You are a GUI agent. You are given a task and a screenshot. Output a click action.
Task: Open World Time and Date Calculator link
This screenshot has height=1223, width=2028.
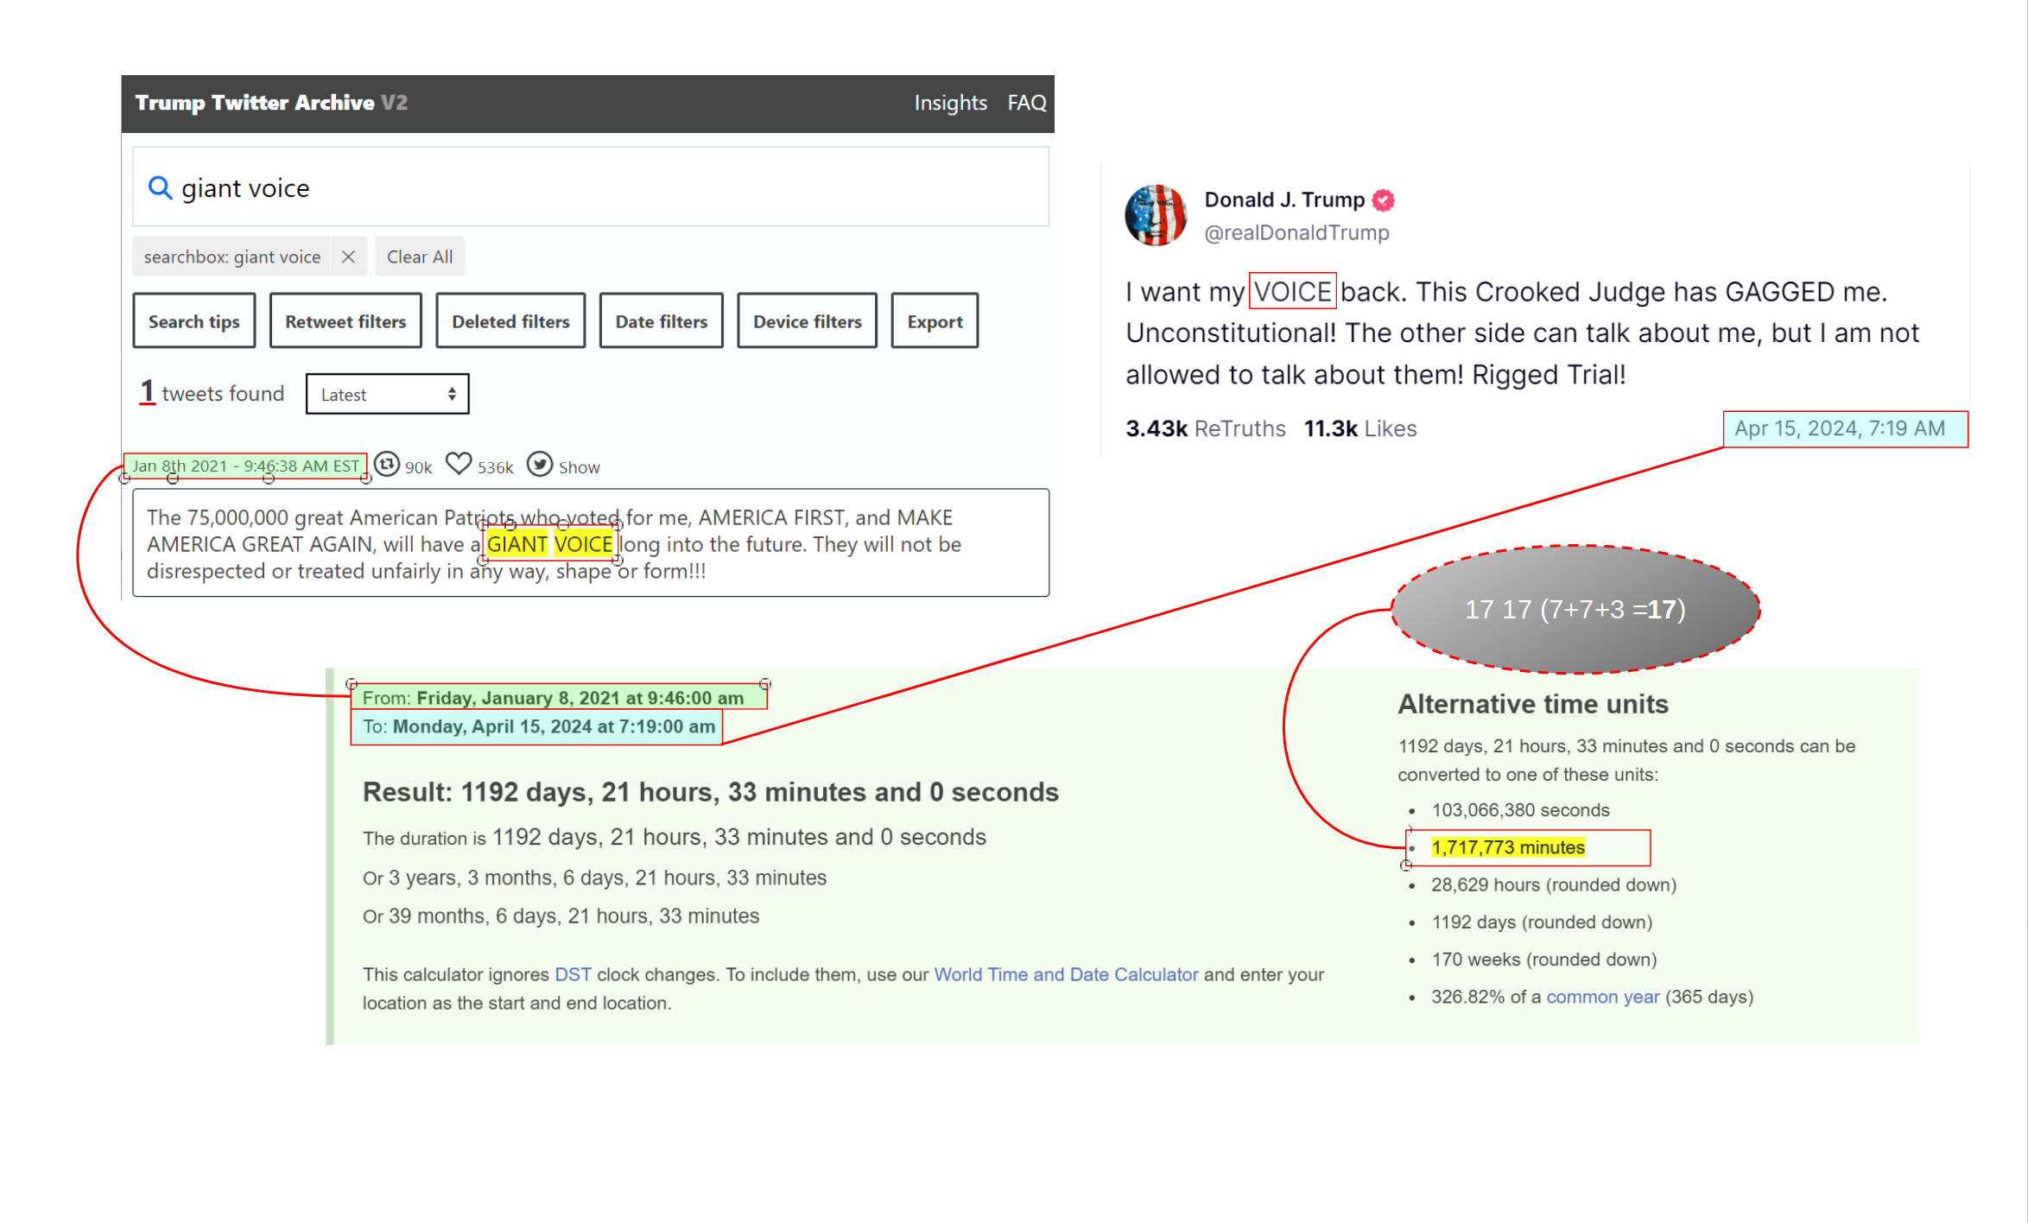(x=1066, y=975)
